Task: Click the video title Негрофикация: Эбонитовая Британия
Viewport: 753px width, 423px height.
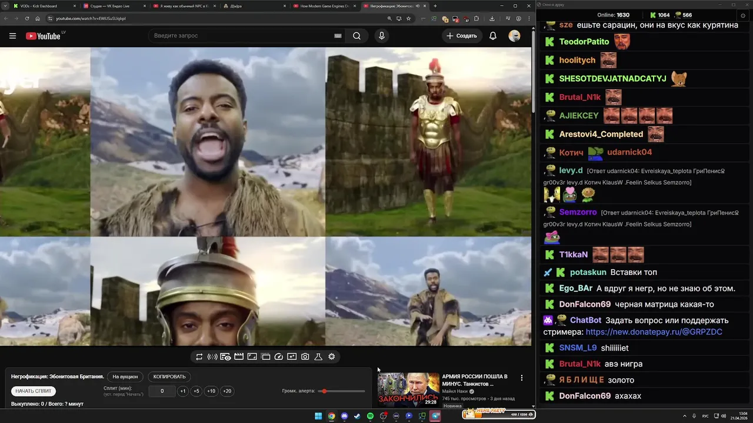Action: [x=58, y=377]
